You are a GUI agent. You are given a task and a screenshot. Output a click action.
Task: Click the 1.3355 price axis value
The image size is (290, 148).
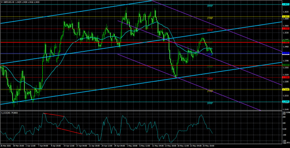click(286, 68)
